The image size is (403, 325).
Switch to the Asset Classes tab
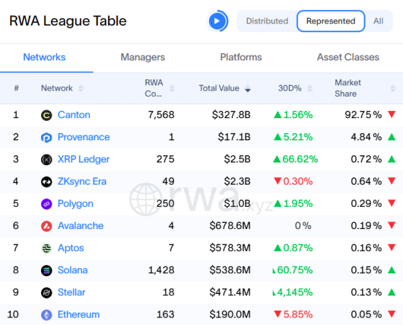348,57
